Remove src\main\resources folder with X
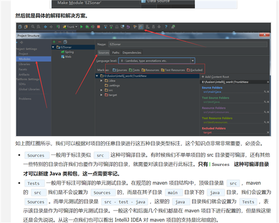Viewport: 279px width, 223px height. pyautogui.click(x=268, y=112)
